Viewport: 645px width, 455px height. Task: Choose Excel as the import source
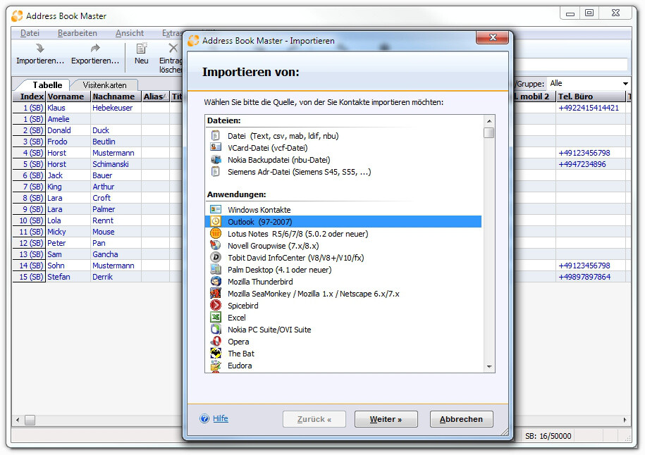coord(236,317)
